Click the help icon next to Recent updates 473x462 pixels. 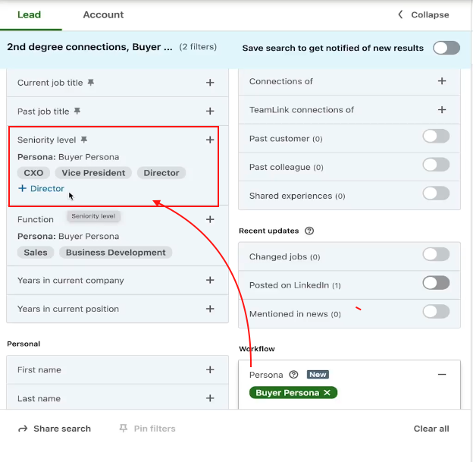(x=309, y=231)
